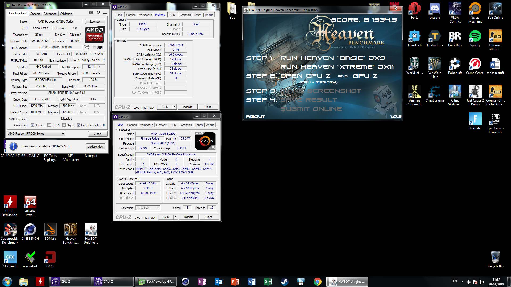Click the Close button in GPU-Z
Viewport: 511px width, 287px height.
97,134
